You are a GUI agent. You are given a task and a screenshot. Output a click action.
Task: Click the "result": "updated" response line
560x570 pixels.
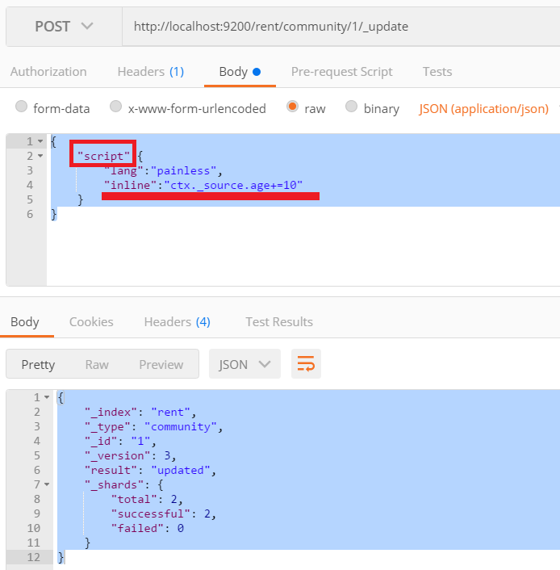(x=150, y=471)
